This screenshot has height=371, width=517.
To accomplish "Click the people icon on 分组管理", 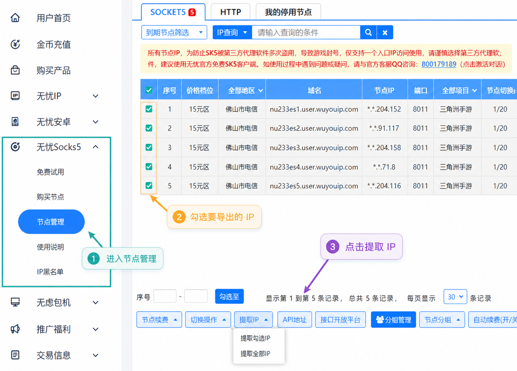I will point(380,319).
